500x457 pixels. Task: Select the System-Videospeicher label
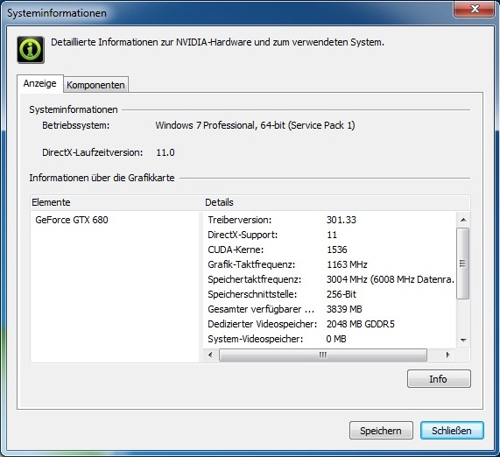point(256,339)
